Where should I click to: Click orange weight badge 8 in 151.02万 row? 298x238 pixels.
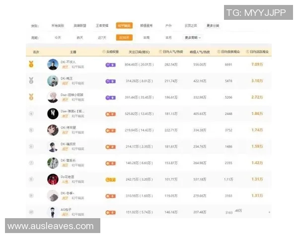(x=110, y=213)
